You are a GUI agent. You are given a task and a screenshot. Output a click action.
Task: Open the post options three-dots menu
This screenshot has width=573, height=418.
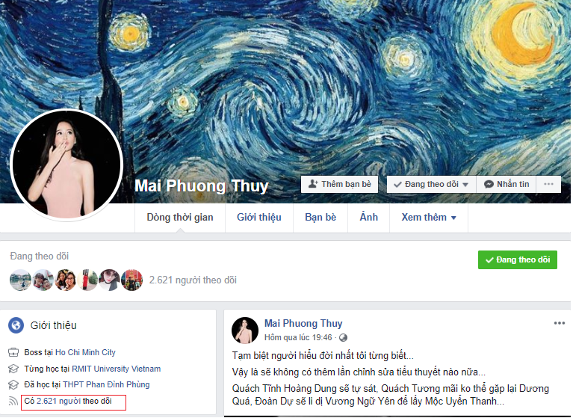pyautogui.click(x=559, y=323)
